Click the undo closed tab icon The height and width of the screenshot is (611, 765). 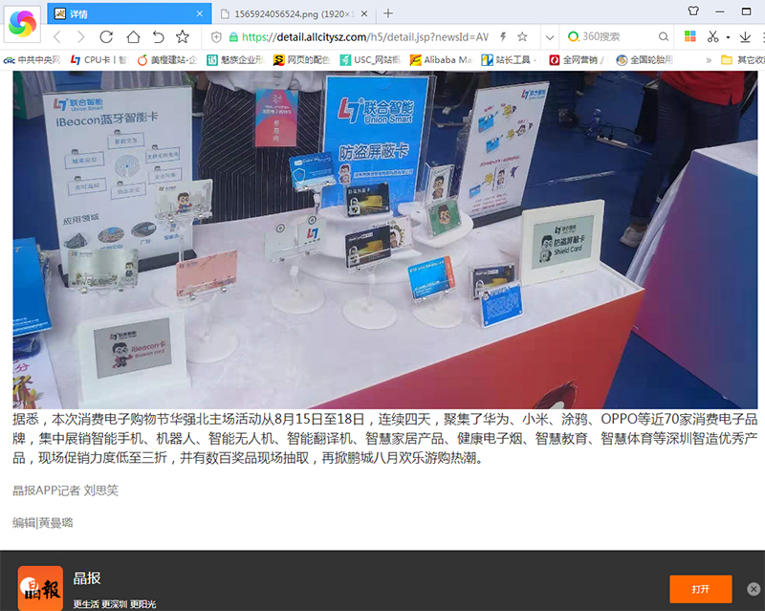pos(158,36)
